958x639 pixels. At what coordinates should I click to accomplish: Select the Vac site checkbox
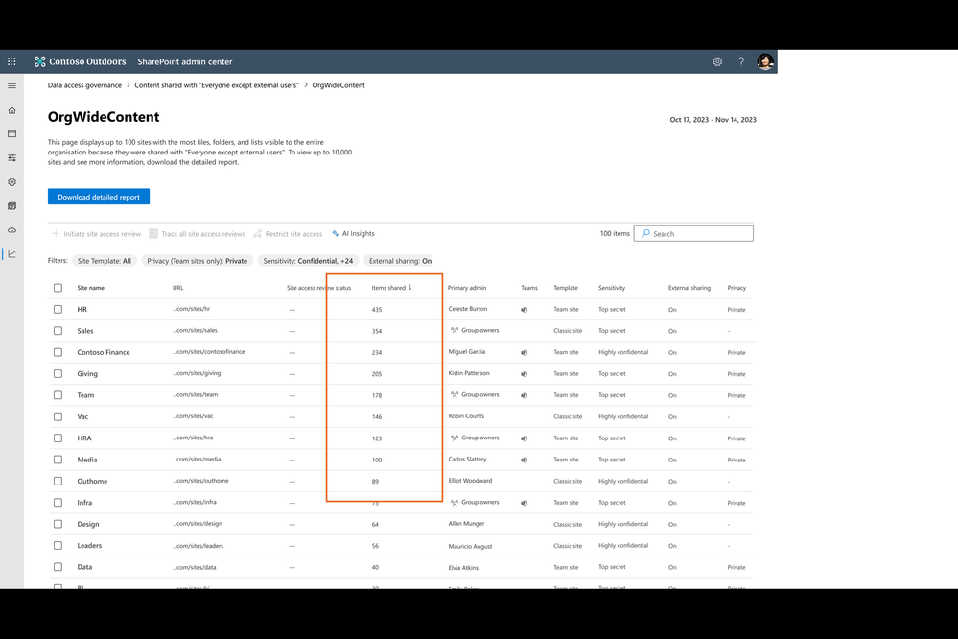[58, 416]
